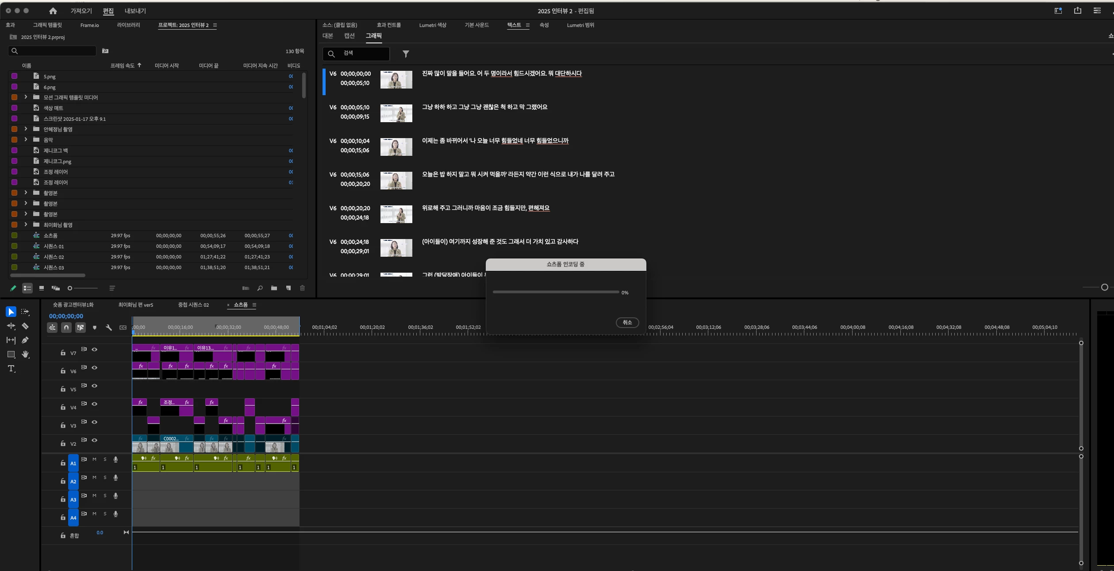Mute audio track A2
The height and width of the screenshot is (571, 1114).
[94, 478]
